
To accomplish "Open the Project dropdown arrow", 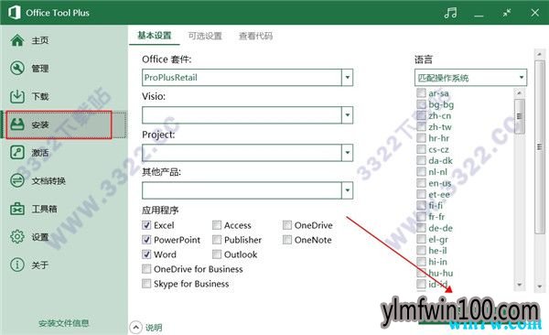I will coord(348,153).
